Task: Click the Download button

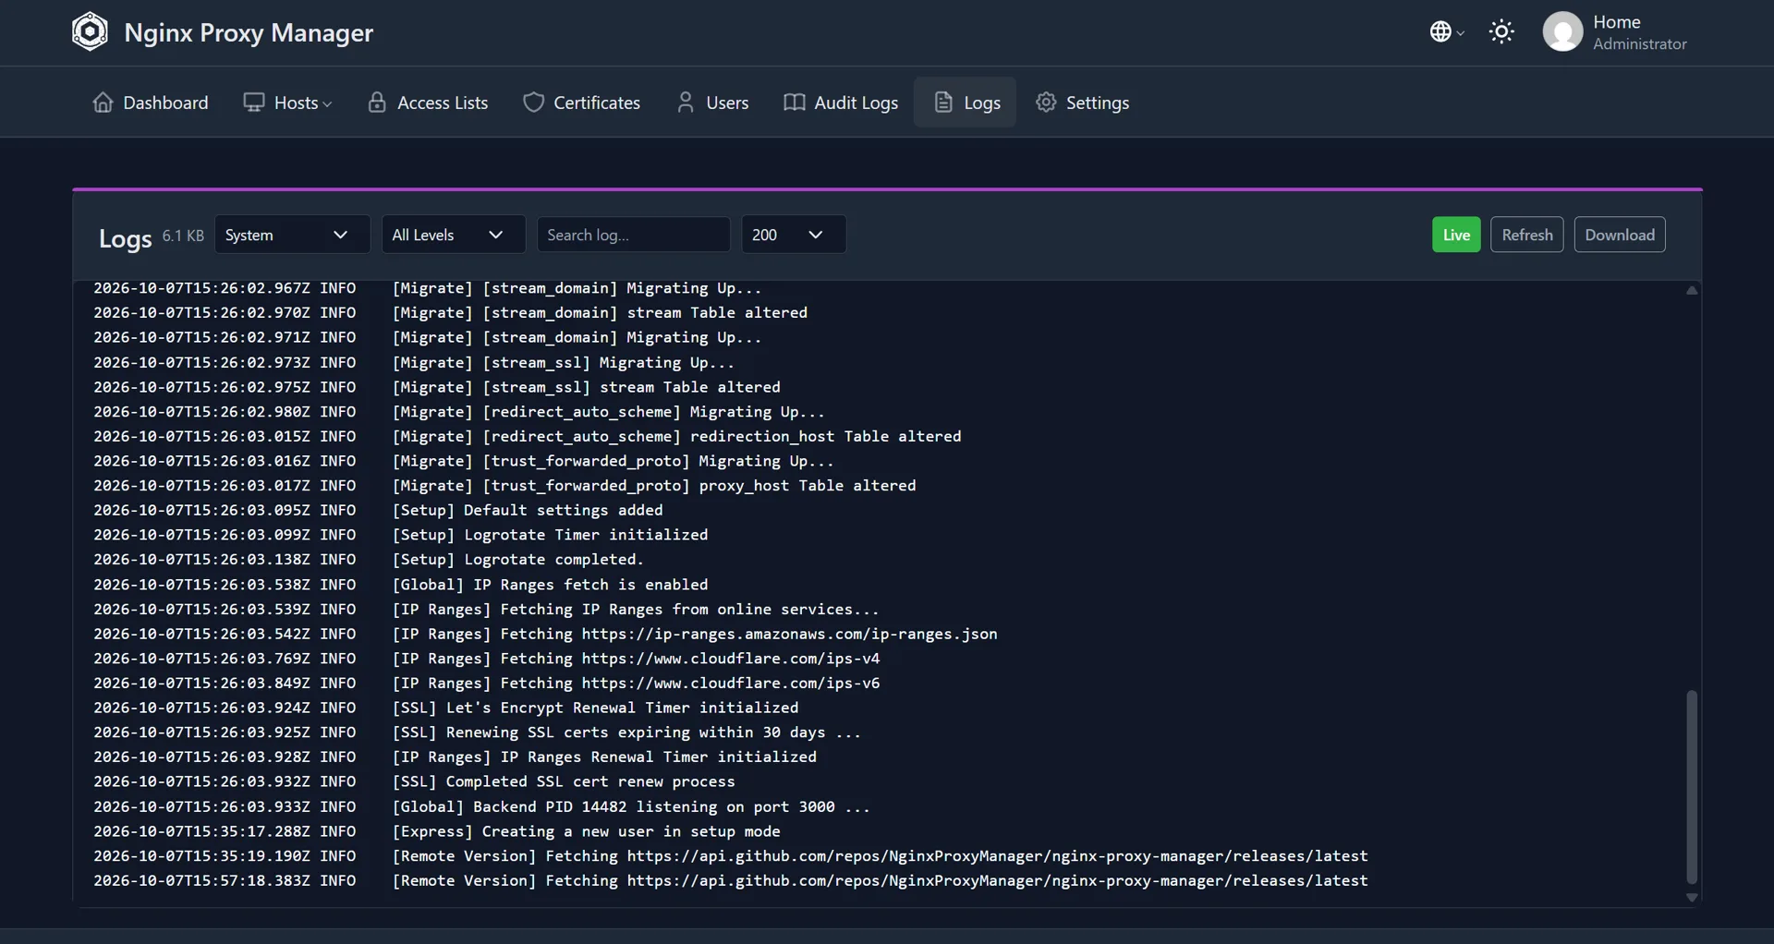Action: point(1620,235)
